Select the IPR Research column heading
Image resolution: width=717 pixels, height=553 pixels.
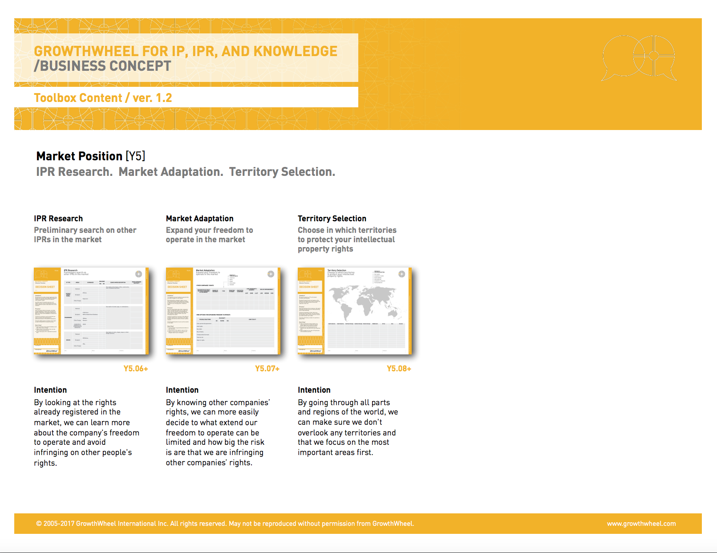click(58, 219)
